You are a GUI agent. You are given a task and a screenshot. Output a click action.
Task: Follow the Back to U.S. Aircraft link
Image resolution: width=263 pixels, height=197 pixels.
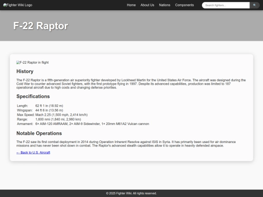(x=33, y=152)
